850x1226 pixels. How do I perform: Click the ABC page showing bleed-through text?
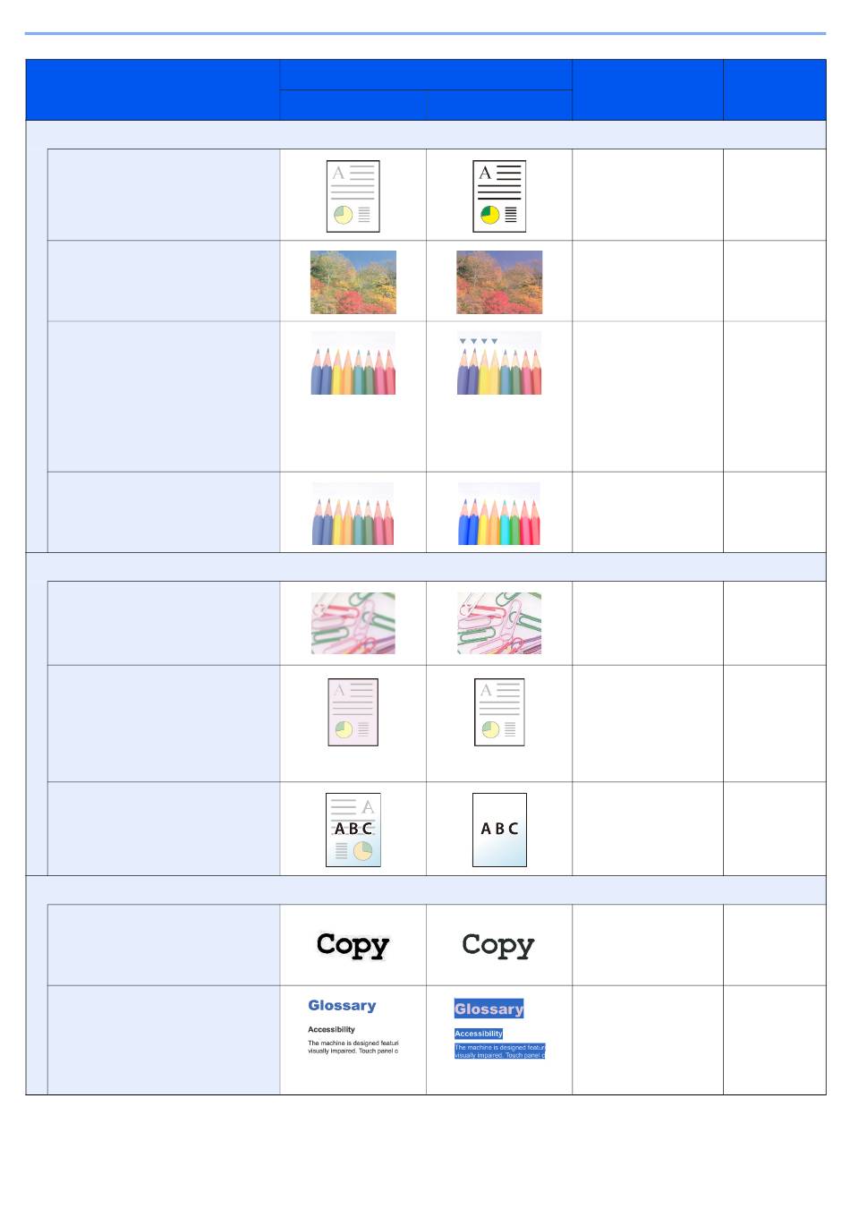353,830
